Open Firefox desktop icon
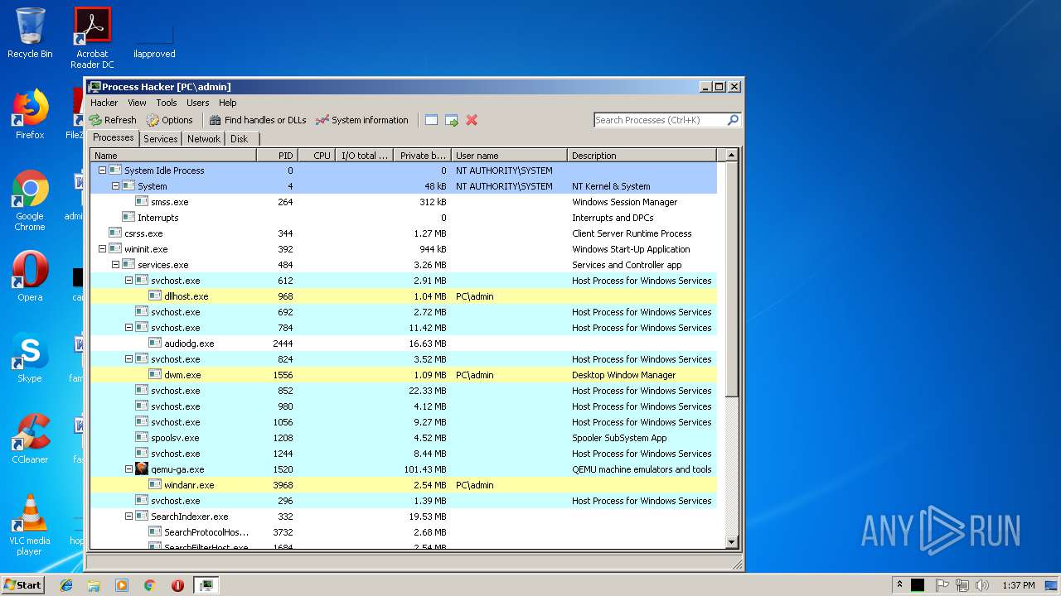This screenshot has width=1061, height=596. tap(30, 114)
